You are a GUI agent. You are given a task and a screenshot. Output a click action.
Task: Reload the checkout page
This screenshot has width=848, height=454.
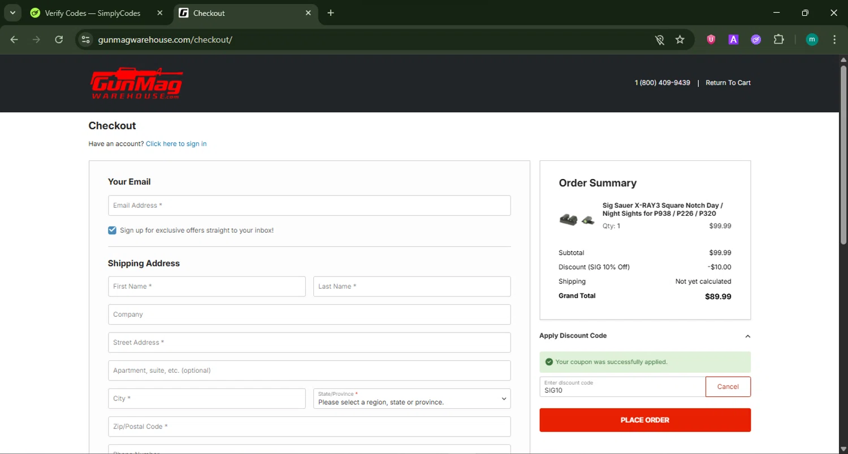coord(59,40)
